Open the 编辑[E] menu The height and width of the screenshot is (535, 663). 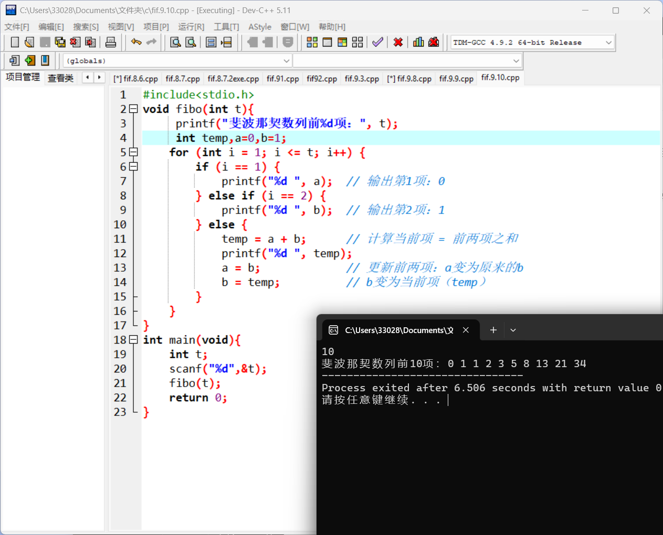point(51,27)
